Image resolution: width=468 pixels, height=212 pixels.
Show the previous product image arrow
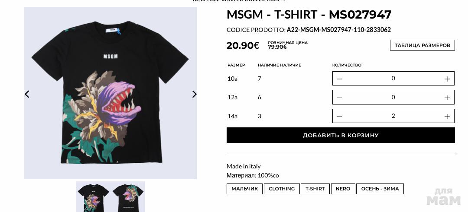(x=27, y=94)
